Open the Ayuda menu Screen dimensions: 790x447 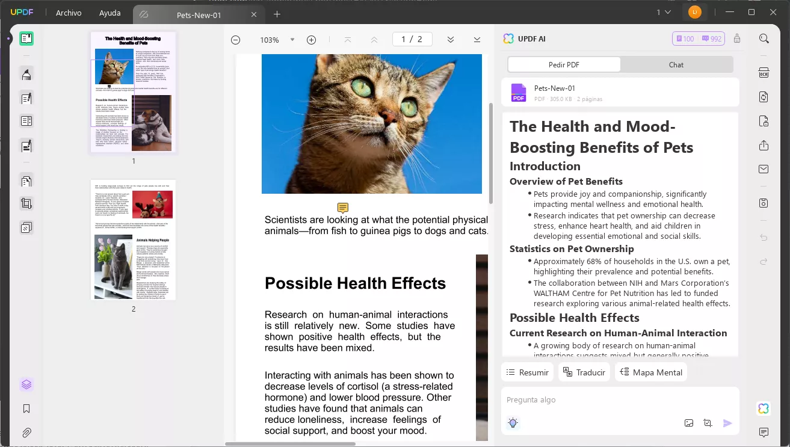click(x=110, y=13)
